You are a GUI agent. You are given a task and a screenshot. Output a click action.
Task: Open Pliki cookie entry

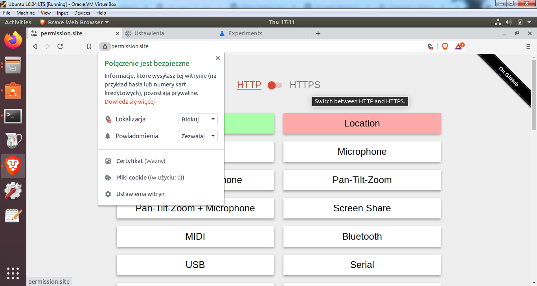[x=161, y=178]
